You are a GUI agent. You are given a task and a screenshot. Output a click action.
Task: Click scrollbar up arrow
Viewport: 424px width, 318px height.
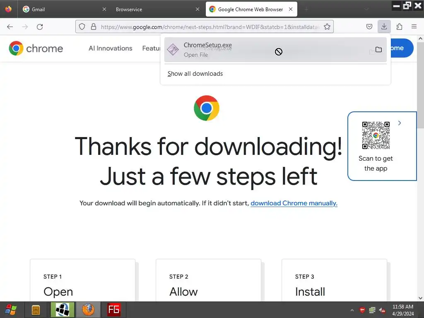click(421, 39)
